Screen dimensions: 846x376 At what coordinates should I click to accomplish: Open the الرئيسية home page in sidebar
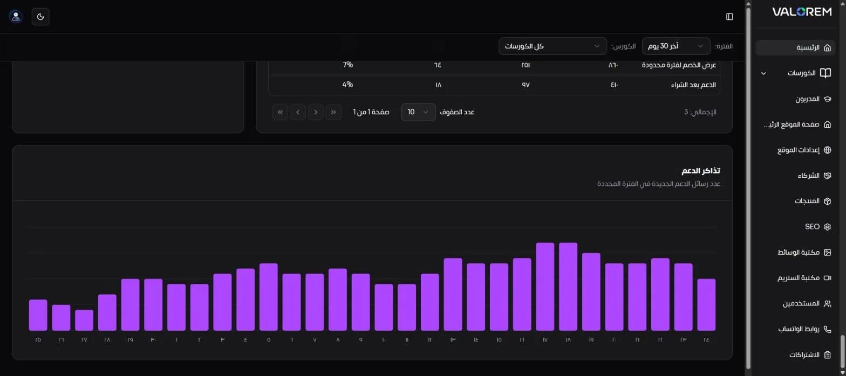tap(795, 47)
